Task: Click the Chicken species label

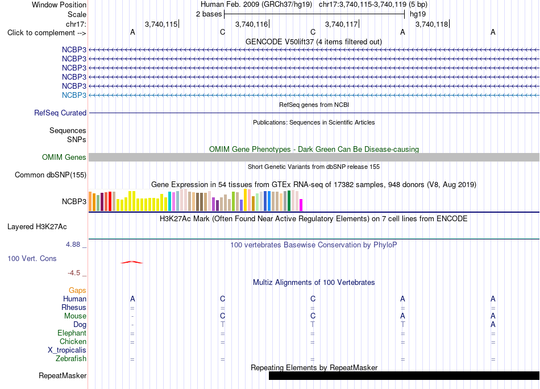Action: pos(73,341)
